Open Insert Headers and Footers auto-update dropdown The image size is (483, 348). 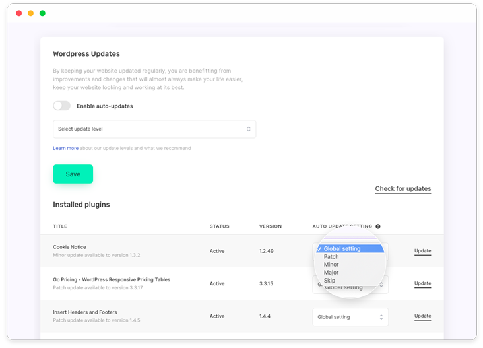click(350, 317)
